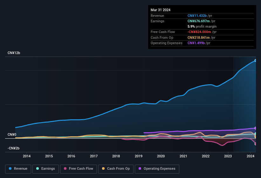Toggle the Earnings series in the legend
The height and width of the screenshot is (178, 261).
[x=46, y=169]
